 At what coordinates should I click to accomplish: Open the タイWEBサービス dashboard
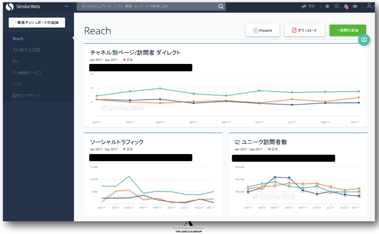27,73
